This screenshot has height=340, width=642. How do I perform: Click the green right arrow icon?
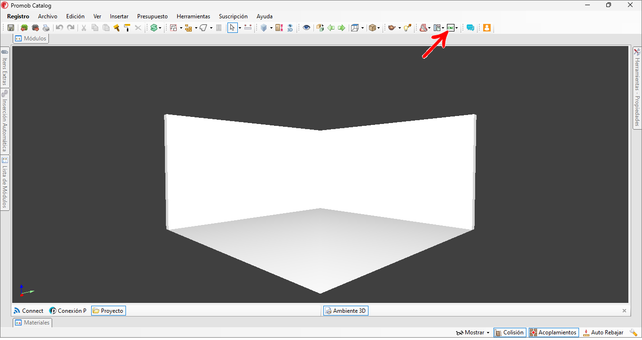click(342, 28)
